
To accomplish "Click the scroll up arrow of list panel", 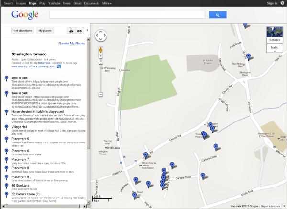I will point(88,39).
